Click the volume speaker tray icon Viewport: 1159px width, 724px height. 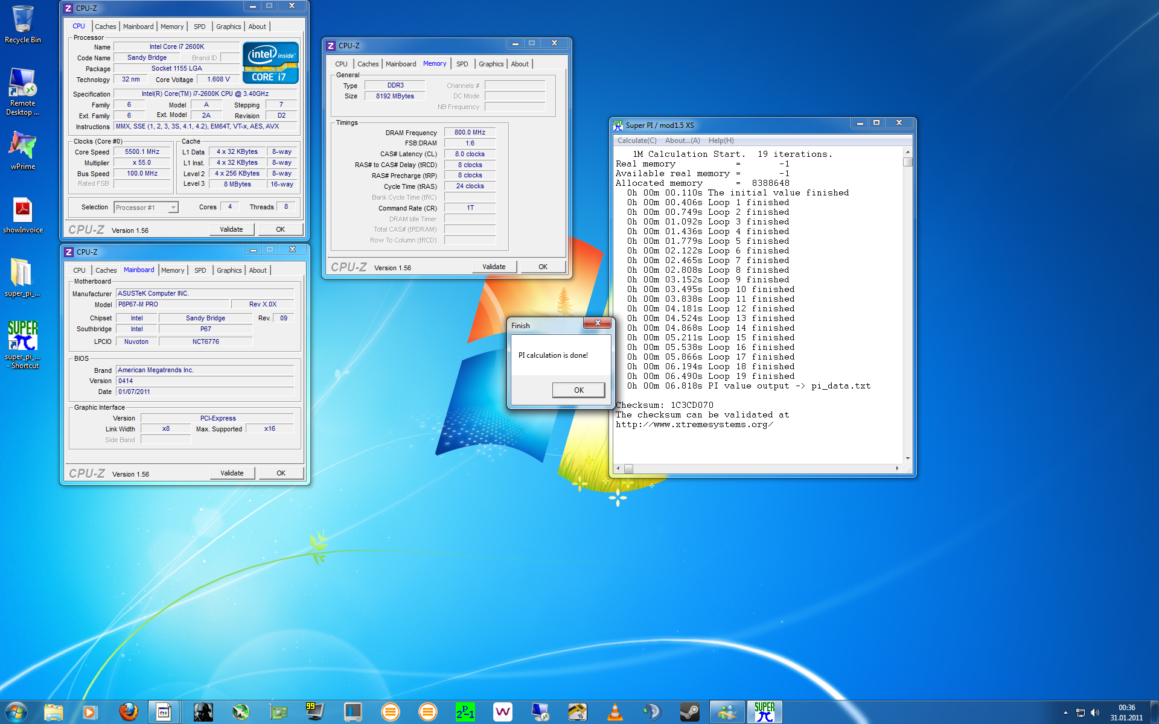(x=1095, y=713)
